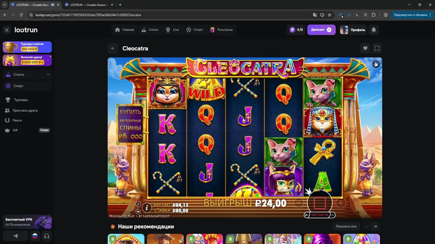Screen dimensions: 435x244
Task: Click the browser back arrow
Action: pos(5,15)
